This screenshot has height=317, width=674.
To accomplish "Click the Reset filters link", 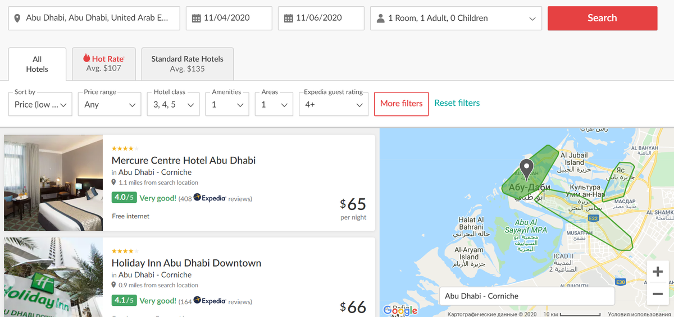I will (457, 103).
